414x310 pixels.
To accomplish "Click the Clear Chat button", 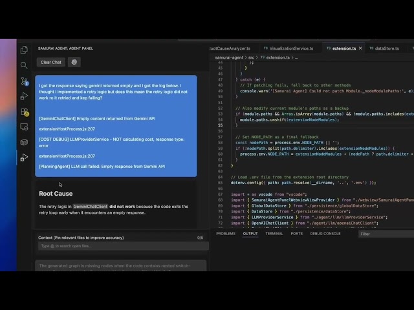I will coord(51,62).
